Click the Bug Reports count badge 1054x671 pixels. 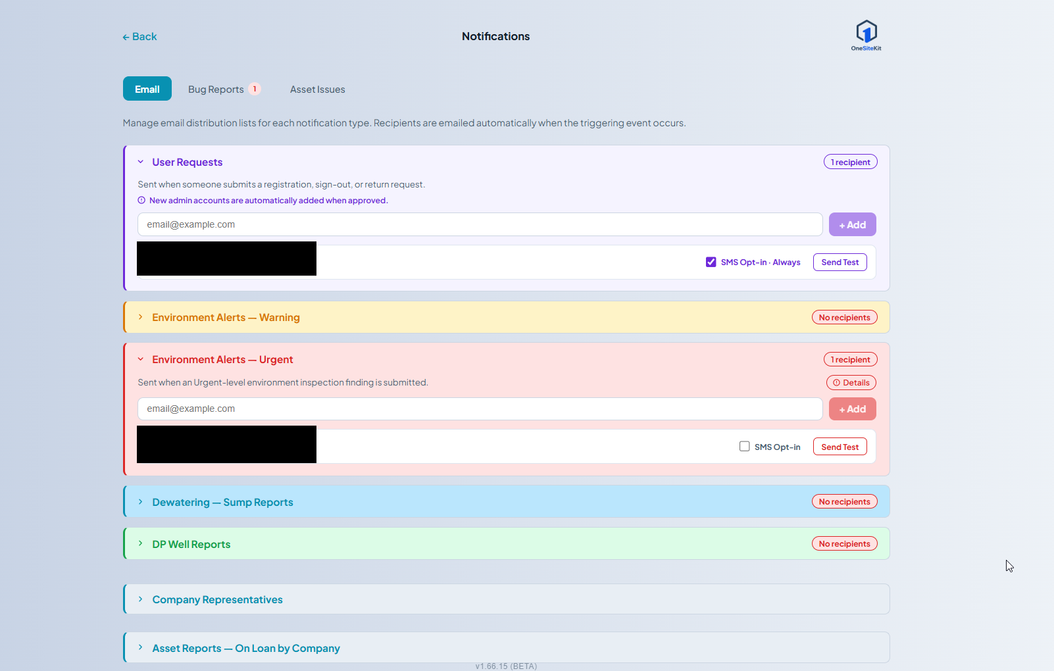tap(255, 89)
